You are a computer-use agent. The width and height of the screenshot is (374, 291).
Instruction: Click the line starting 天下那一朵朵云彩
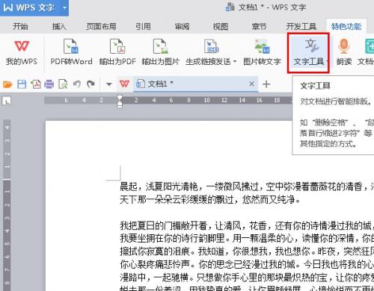(210, 199)
